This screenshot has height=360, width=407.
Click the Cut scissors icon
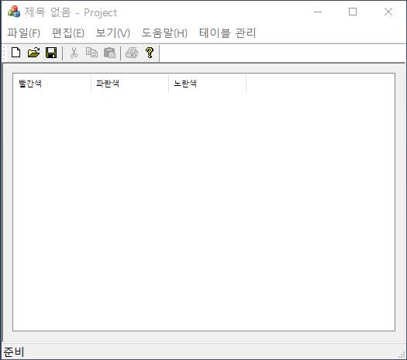click(74, 53)
